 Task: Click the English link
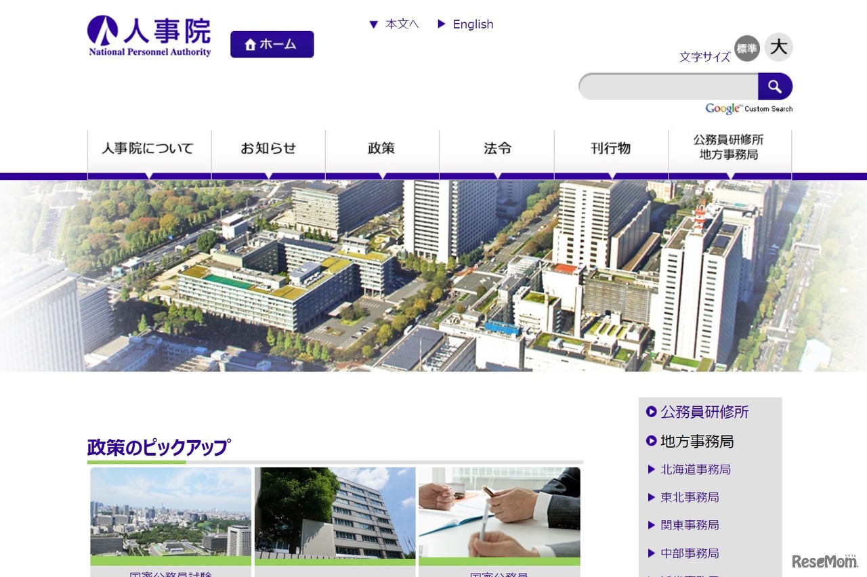(x=473, y=24)
